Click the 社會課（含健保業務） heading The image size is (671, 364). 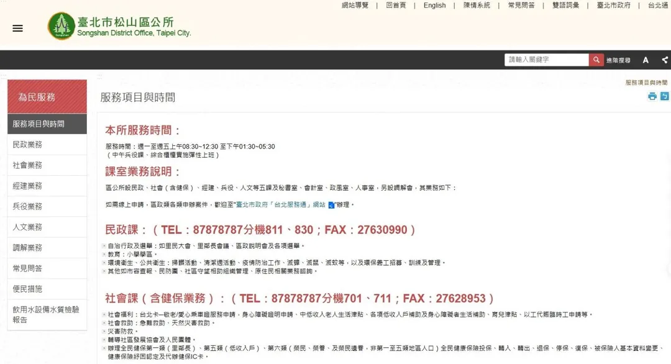pyautogui.click(x=300, y=298)
